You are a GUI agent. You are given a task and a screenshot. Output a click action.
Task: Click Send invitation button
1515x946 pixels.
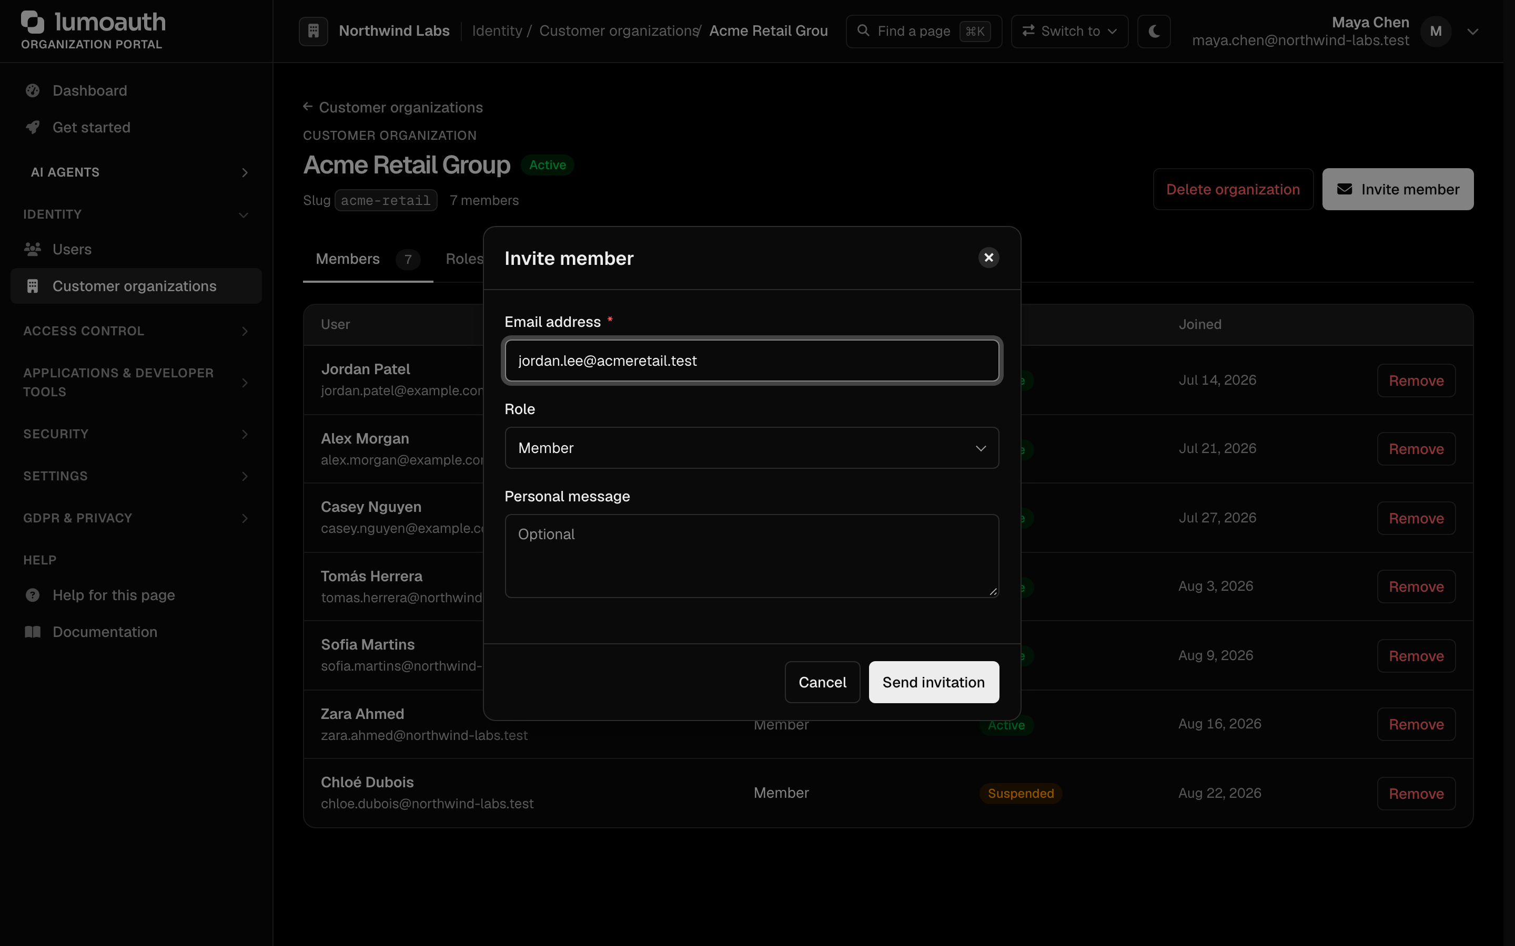pyautogui.click(x=933, y=682)
